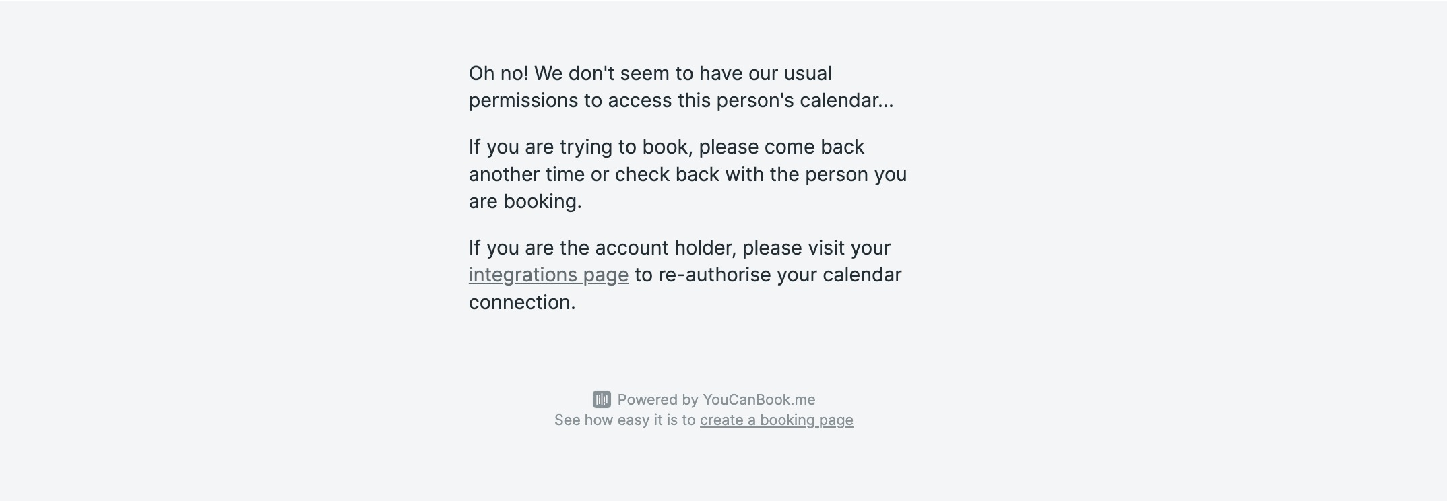Click the 'to re-authorise your calendar' text
The image size is (1447, 501).
click(767, 275)
